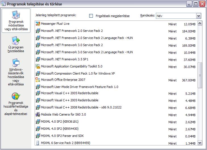Image resolution: width=207 pixels, height=150 pixels.
Task: Click the scrollbar up arrow
Action: tap(200, 24)
